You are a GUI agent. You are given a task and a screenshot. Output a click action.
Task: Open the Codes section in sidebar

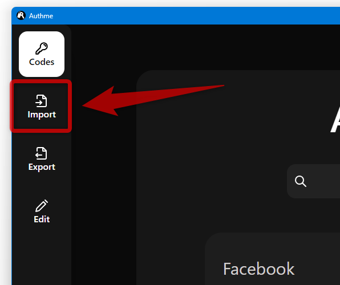[42, 54]
